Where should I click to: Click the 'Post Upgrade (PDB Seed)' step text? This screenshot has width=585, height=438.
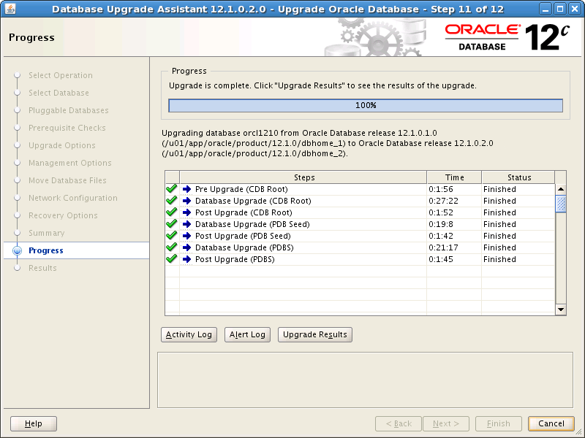pos(243,236)
